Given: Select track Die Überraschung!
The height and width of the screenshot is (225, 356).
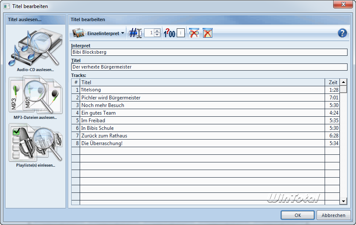Looking at the screenshot, I should (x=202, y=143).
